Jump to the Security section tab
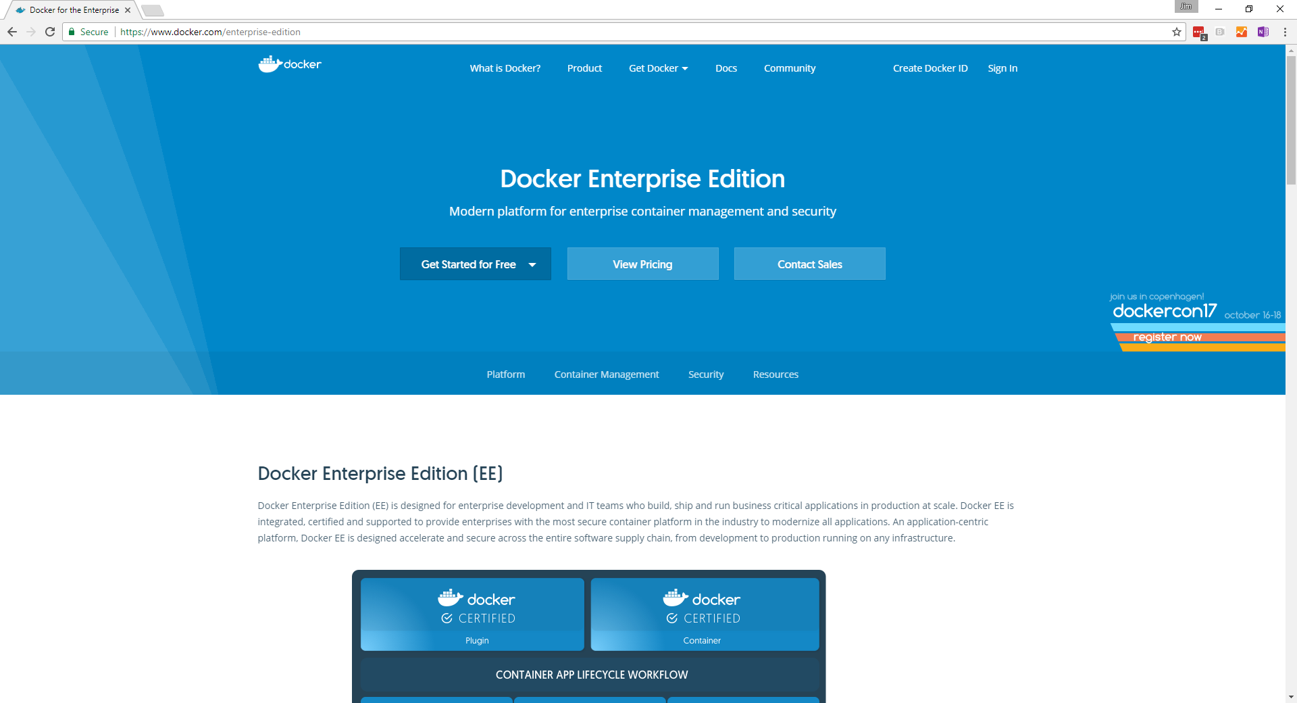The image size is (1297, 703). (x=705, y=374)
